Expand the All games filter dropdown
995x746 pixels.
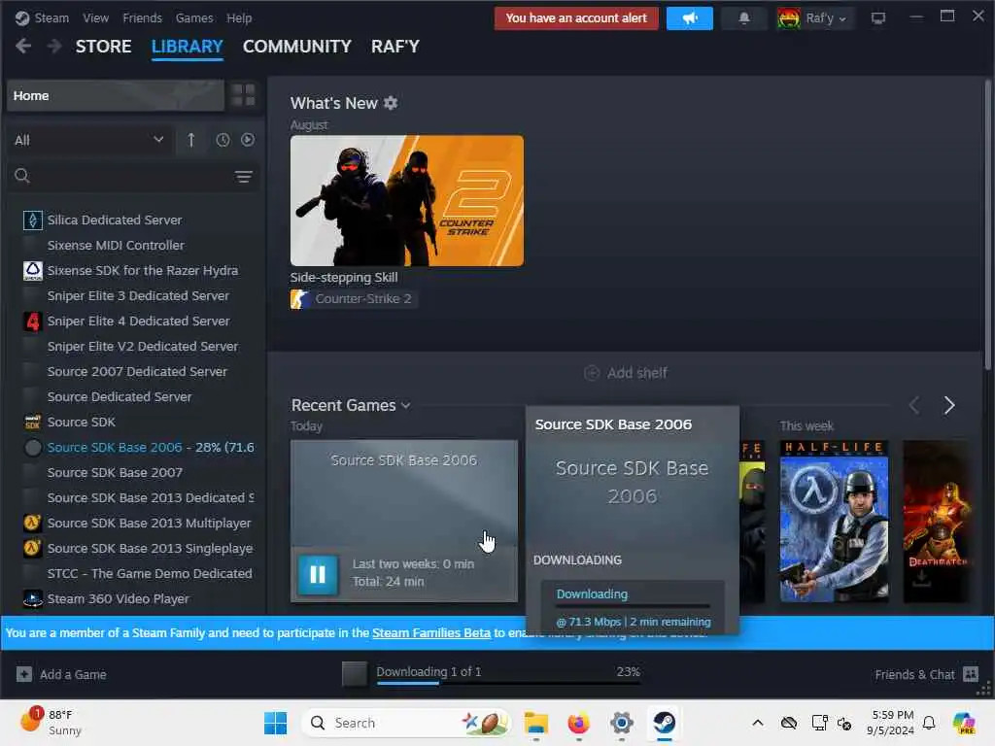pyautogui.click(x=88, y=140)
